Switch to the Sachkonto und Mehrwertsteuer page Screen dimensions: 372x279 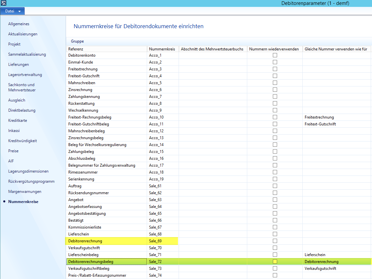pos(22,87)
